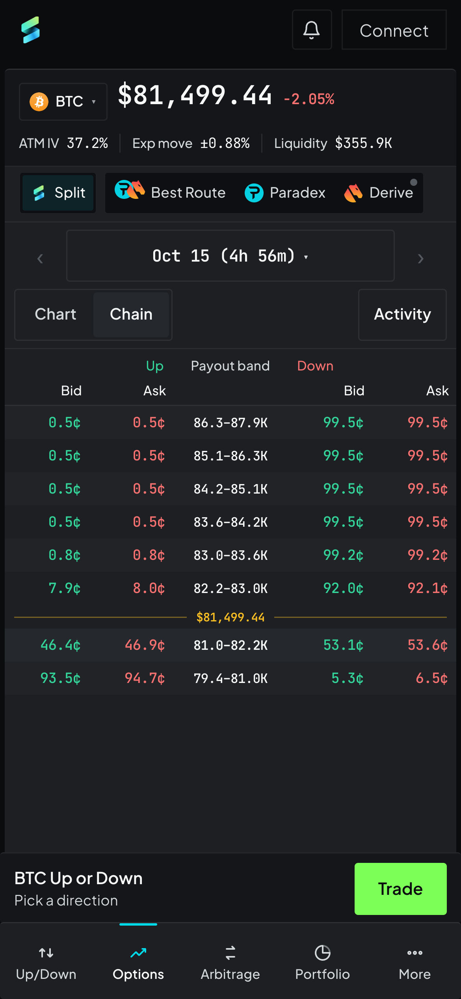Open the Activity panel
Image resolution: width=461 pixels, height=999 pixels.
[x=402, y=314]
